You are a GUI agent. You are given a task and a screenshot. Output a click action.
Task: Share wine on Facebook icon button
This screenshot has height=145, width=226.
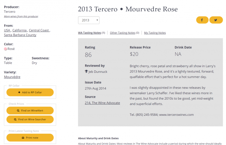202,20
